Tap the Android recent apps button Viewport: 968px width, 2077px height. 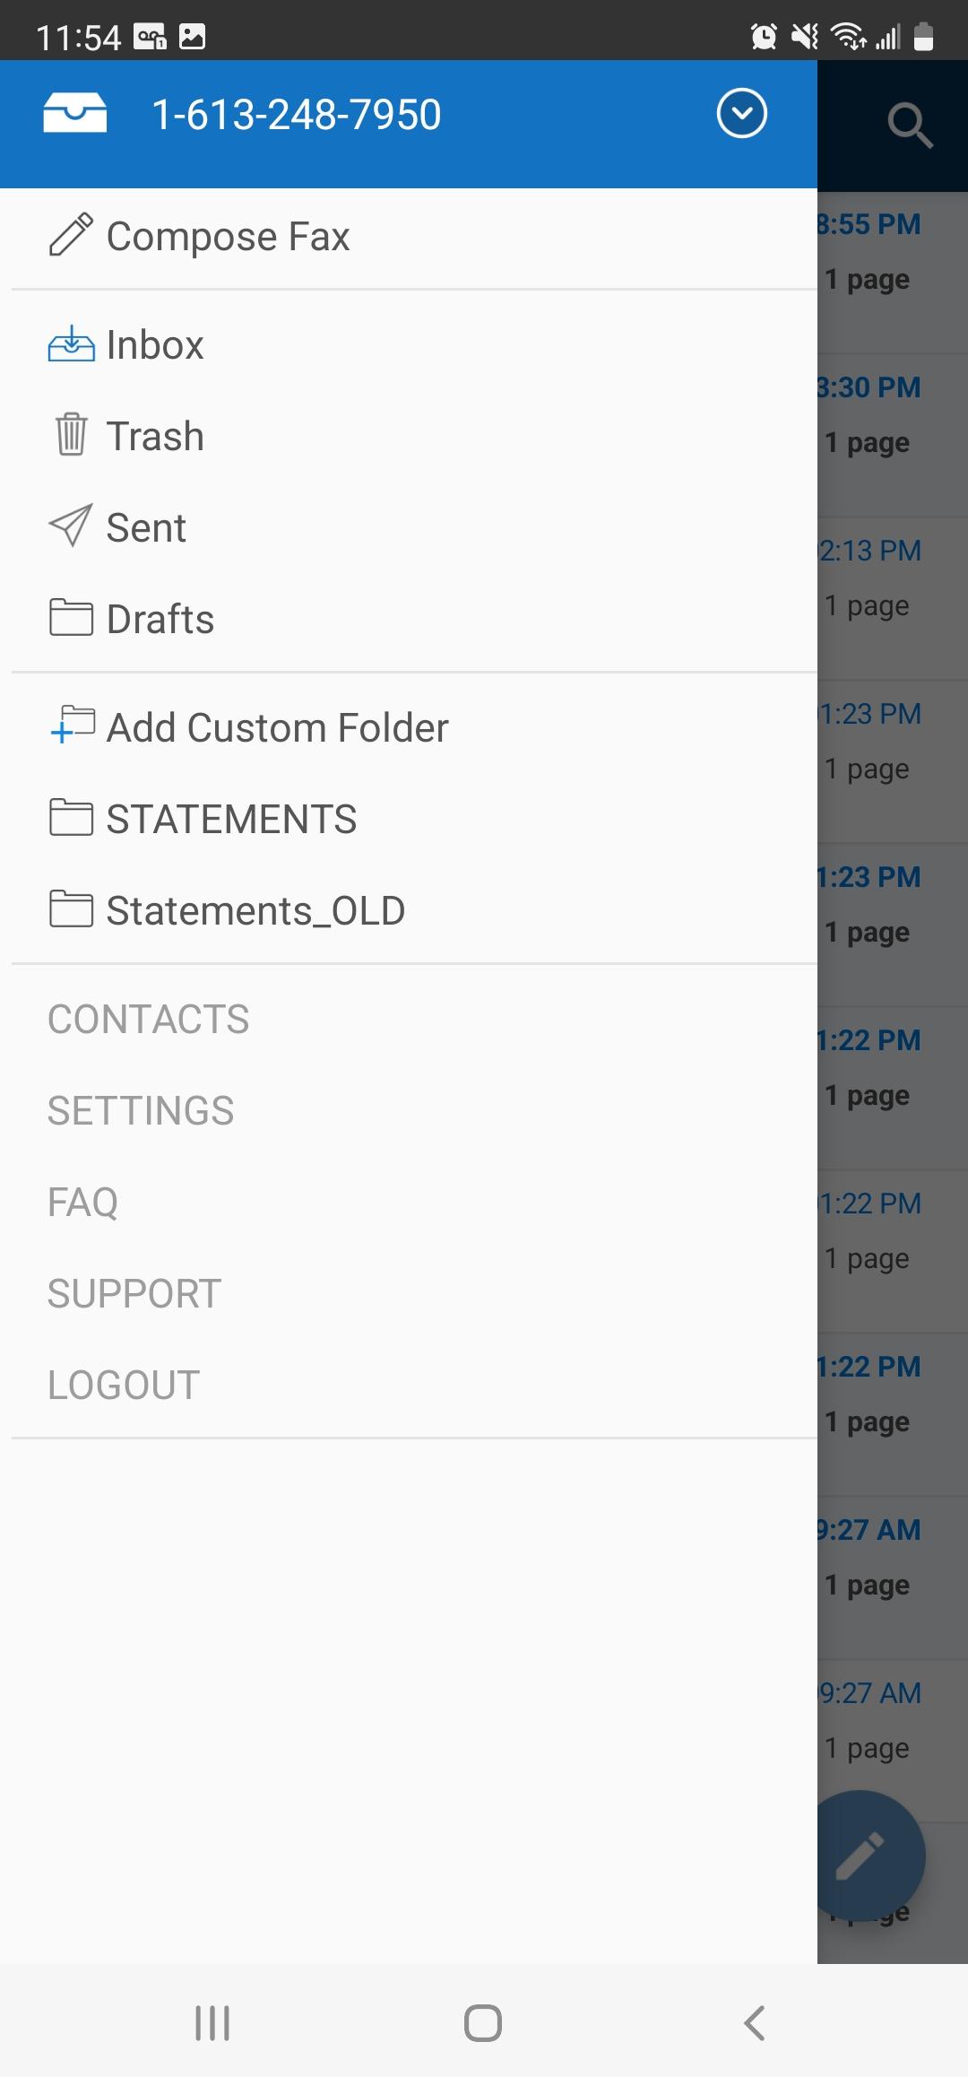212,2023
